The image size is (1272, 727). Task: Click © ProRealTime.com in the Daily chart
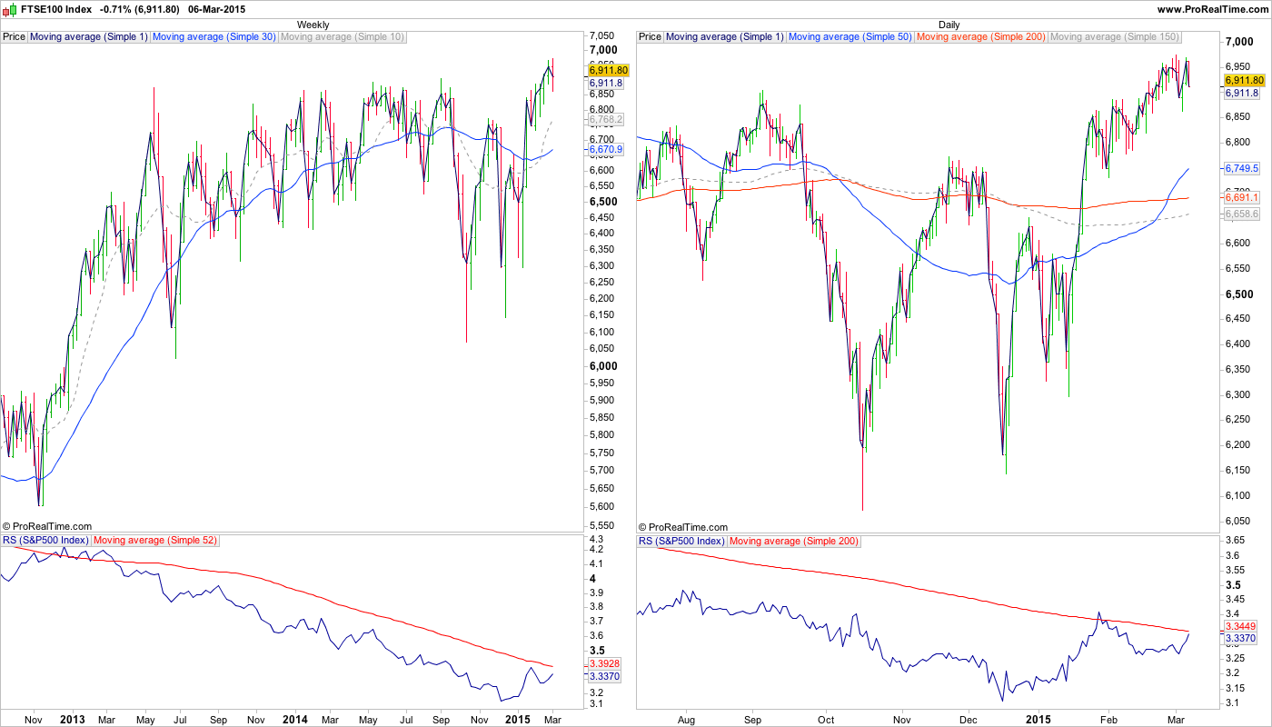pos(683,527)
